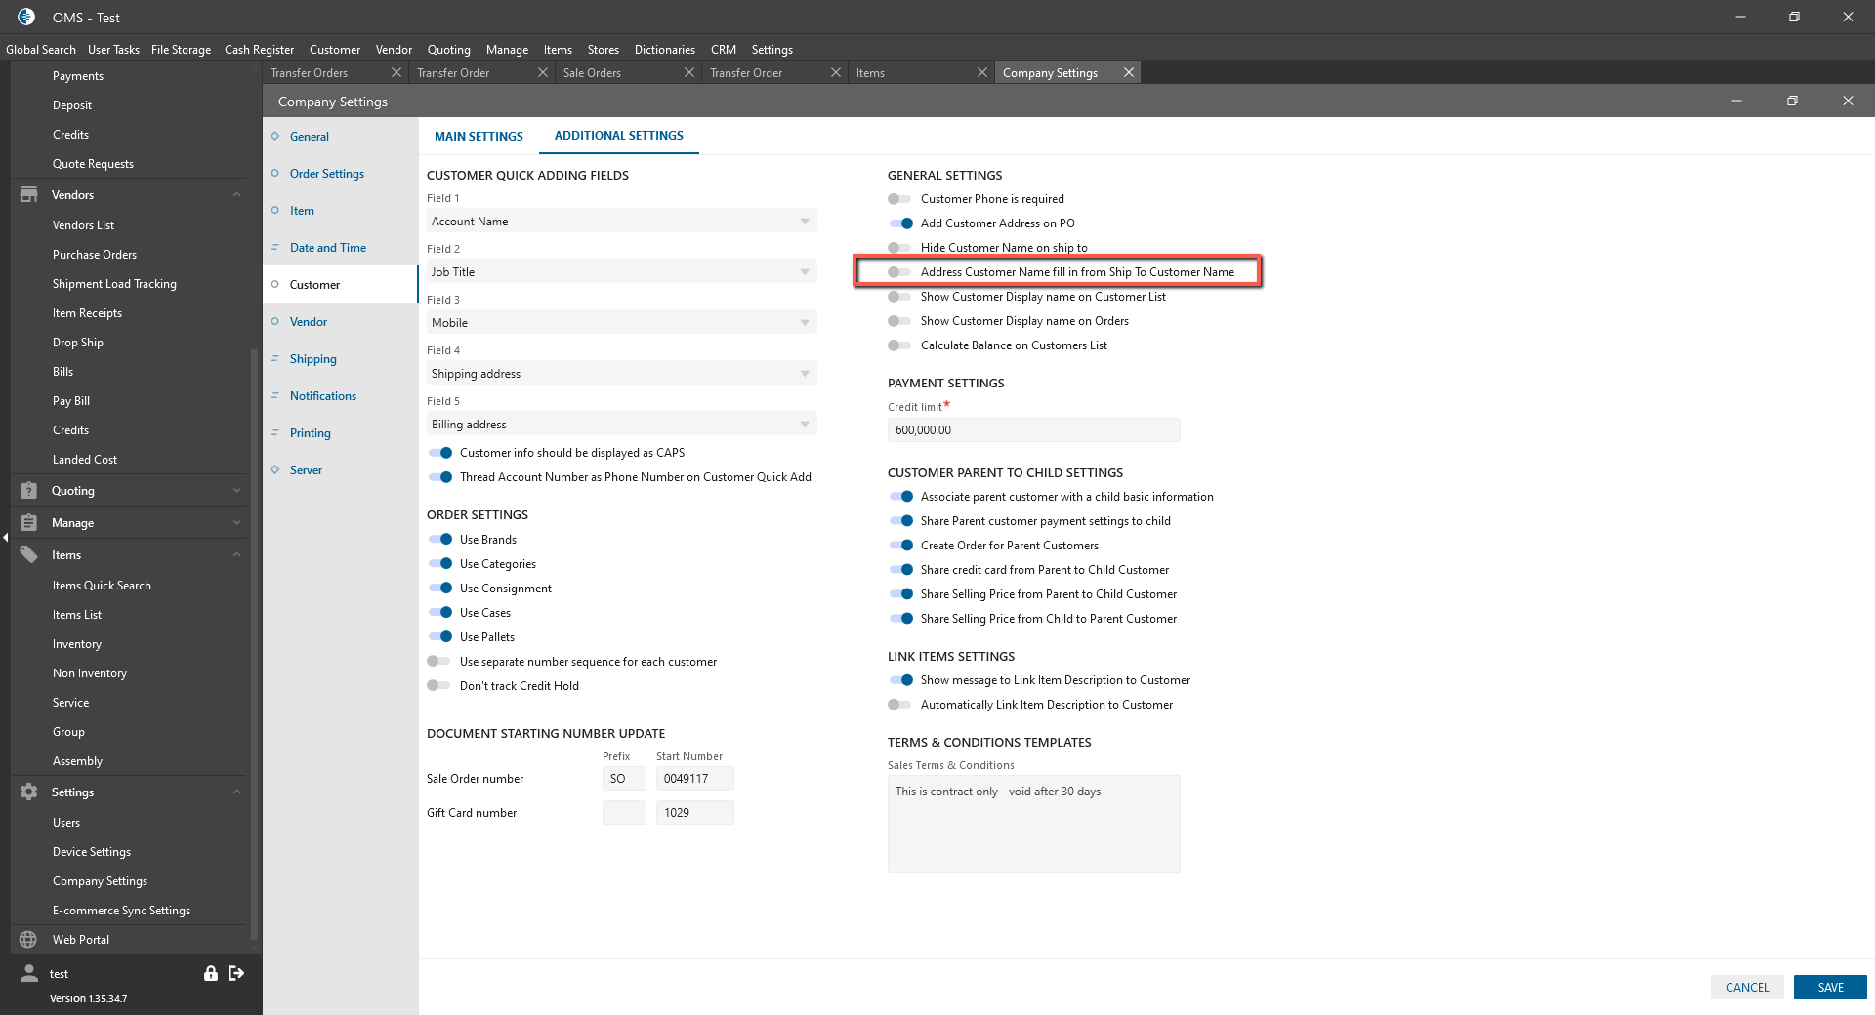
Task: Click the Settings gear icon in the sidebar
Action: pyautogui.click(x=28, y=792)
